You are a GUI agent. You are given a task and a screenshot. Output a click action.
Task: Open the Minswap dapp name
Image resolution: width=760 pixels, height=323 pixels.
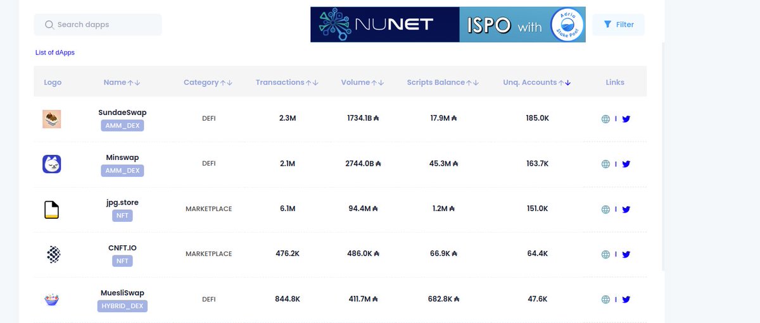[122, 157]
